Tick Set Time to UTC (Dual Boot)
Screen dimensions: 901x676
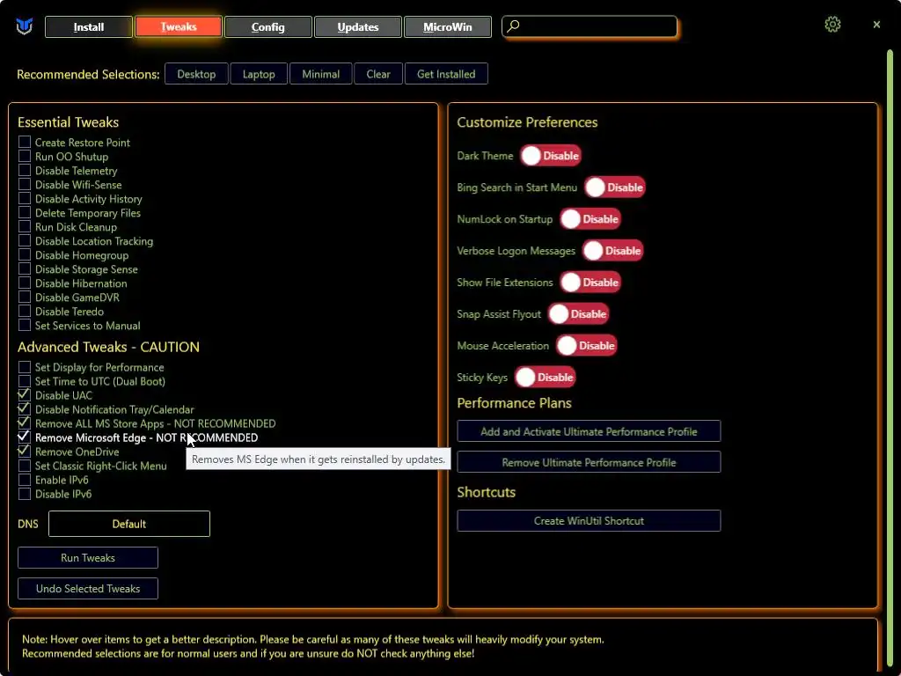(x=24, y=381)
